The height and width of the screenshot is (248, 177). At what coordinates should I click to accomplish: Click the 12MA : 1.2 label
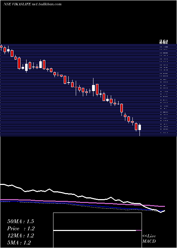click(x=21, y=236)
